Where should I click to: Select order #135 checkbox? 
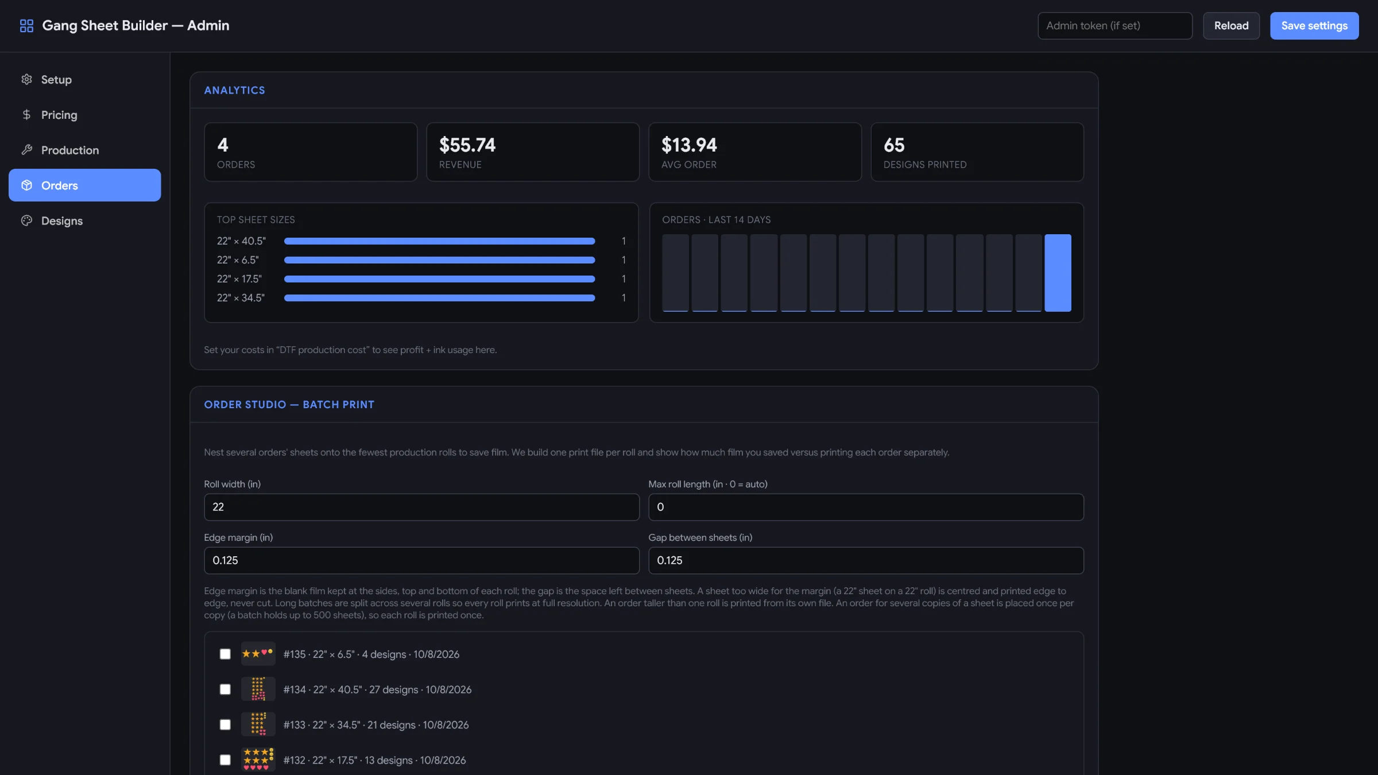225,654
